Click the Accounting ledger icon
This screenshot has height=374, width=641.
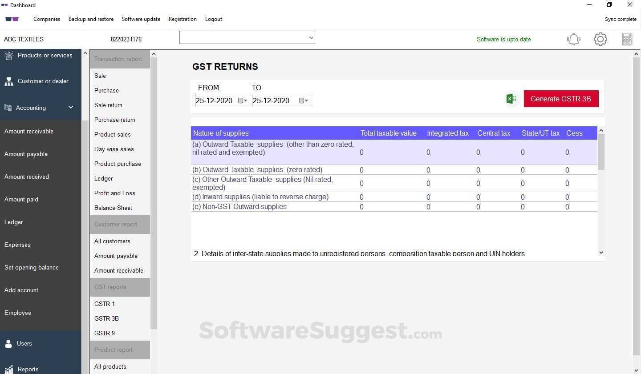point(8,108)
